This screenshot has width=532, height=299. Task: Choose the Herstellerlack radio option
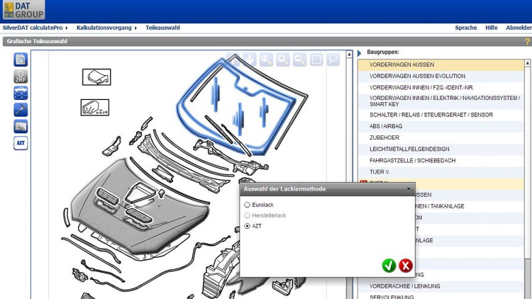(248, 215)
